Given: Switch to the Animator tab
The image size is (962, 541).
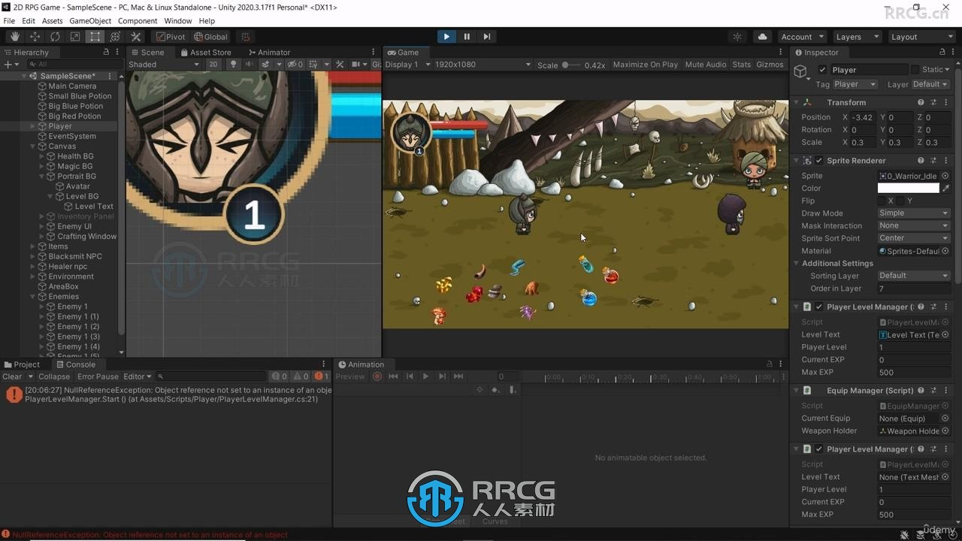Looking at the screenshot, I should point(268,53).
